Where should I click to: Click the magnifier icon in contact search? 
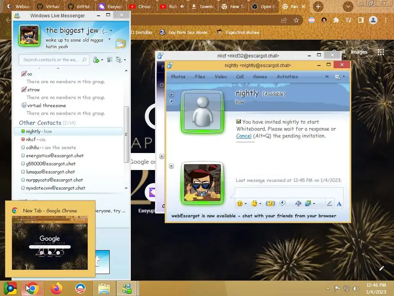84,60
